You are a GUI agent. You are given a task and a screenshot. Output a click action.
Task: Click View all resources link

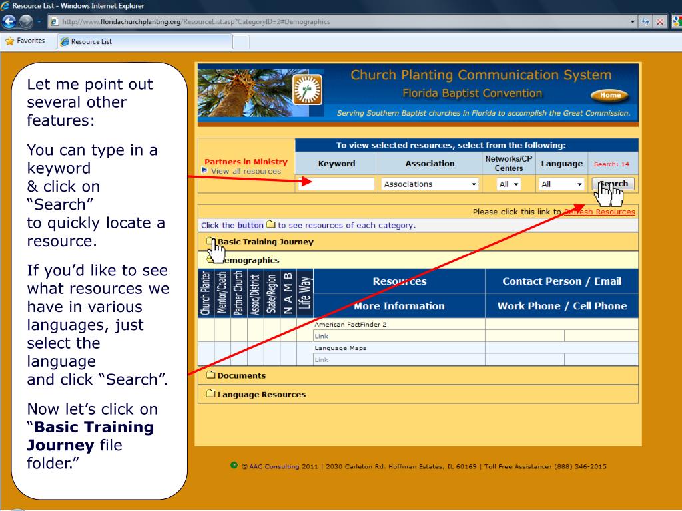click(246, 171)
